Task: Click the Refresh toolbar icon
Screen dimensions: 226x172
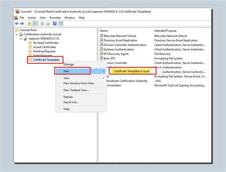Action: (x=42, y=24)
